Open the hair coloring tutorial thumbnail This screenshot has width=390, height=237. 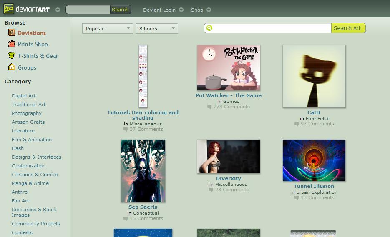(x=143, y=76)
